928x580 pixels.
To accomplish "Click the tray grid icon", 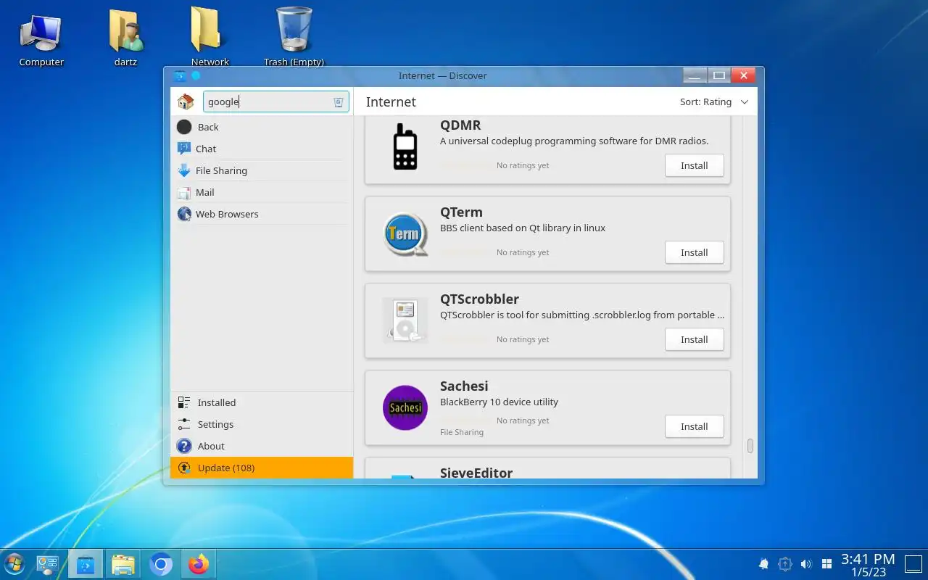I will [826, 564].
